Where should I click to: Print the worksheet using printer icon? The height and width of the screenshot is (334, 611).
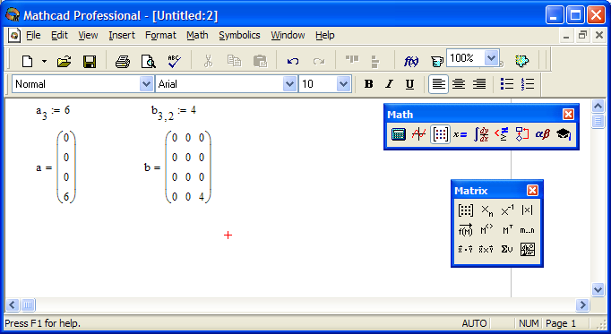(x=123, y=61)
